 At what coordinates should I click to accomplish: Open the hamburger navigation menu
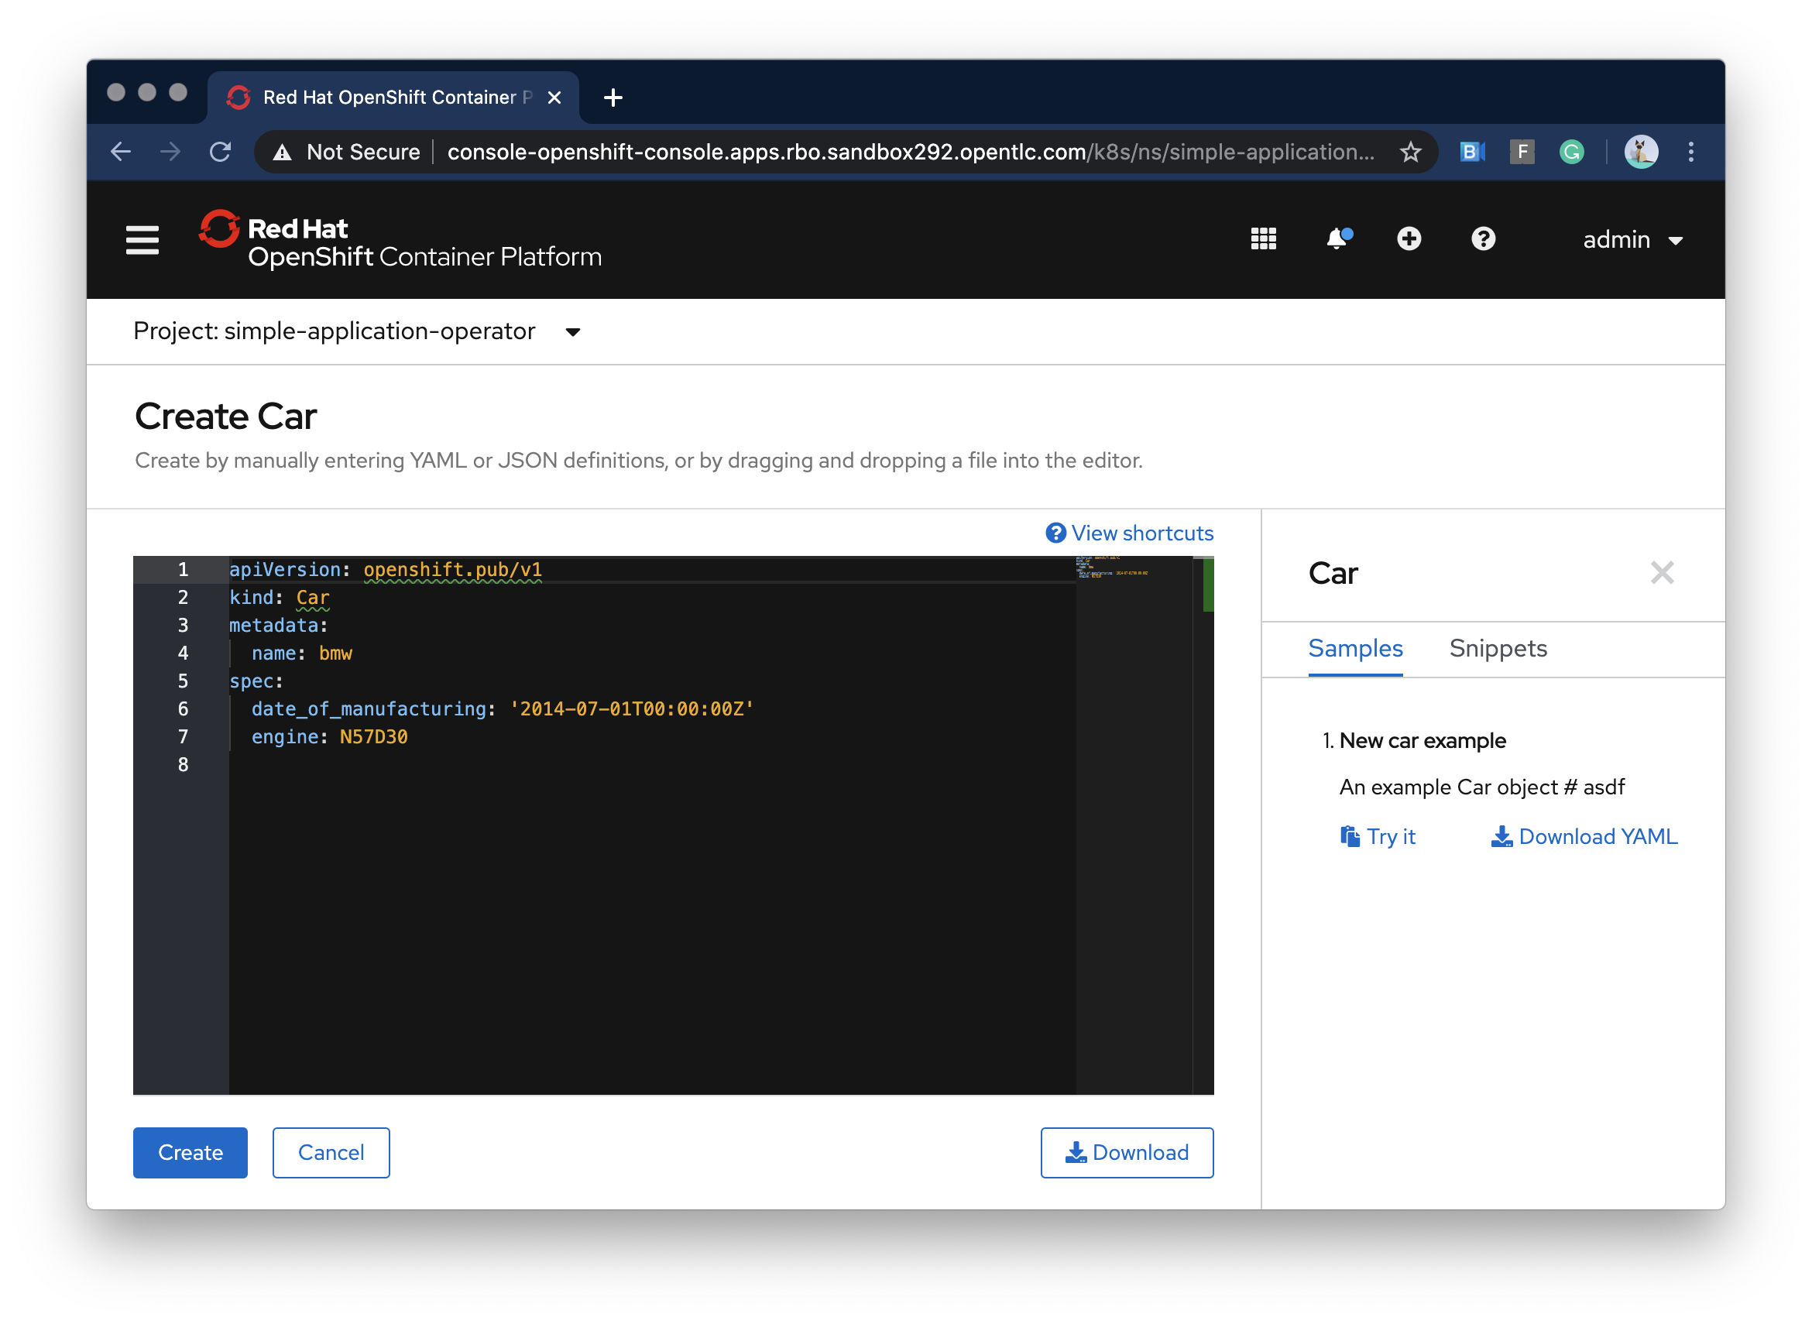(x=142, y=239)
